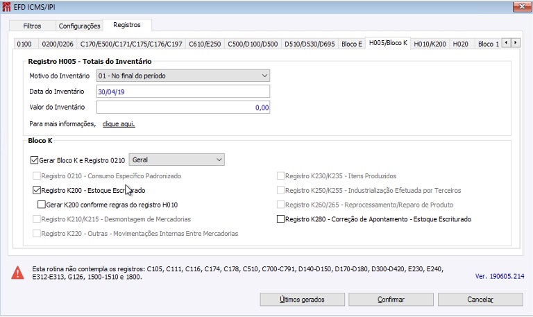Click version text Ver. 190605.214
The image size is (533, 317).
pos(500,276)
